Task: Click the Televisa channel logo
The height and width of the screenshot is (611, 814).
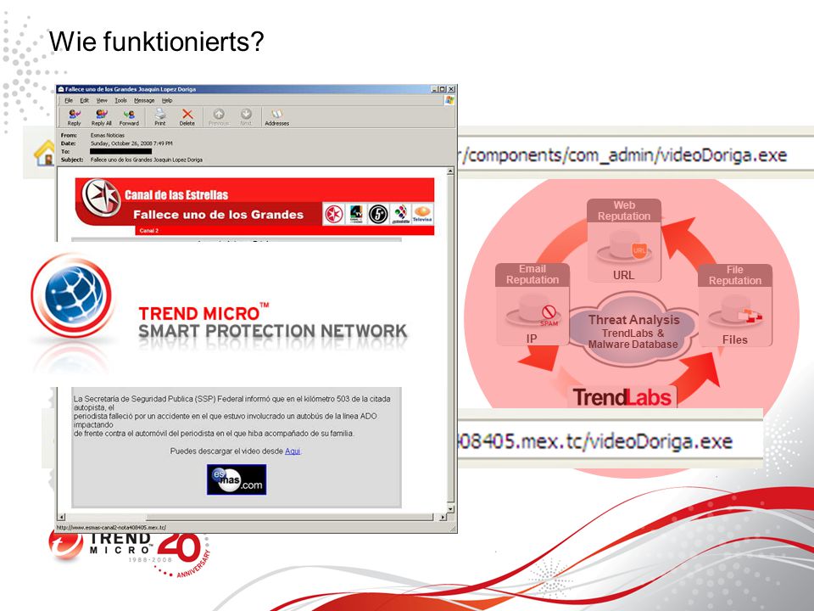Action: [x=422, y=214]
